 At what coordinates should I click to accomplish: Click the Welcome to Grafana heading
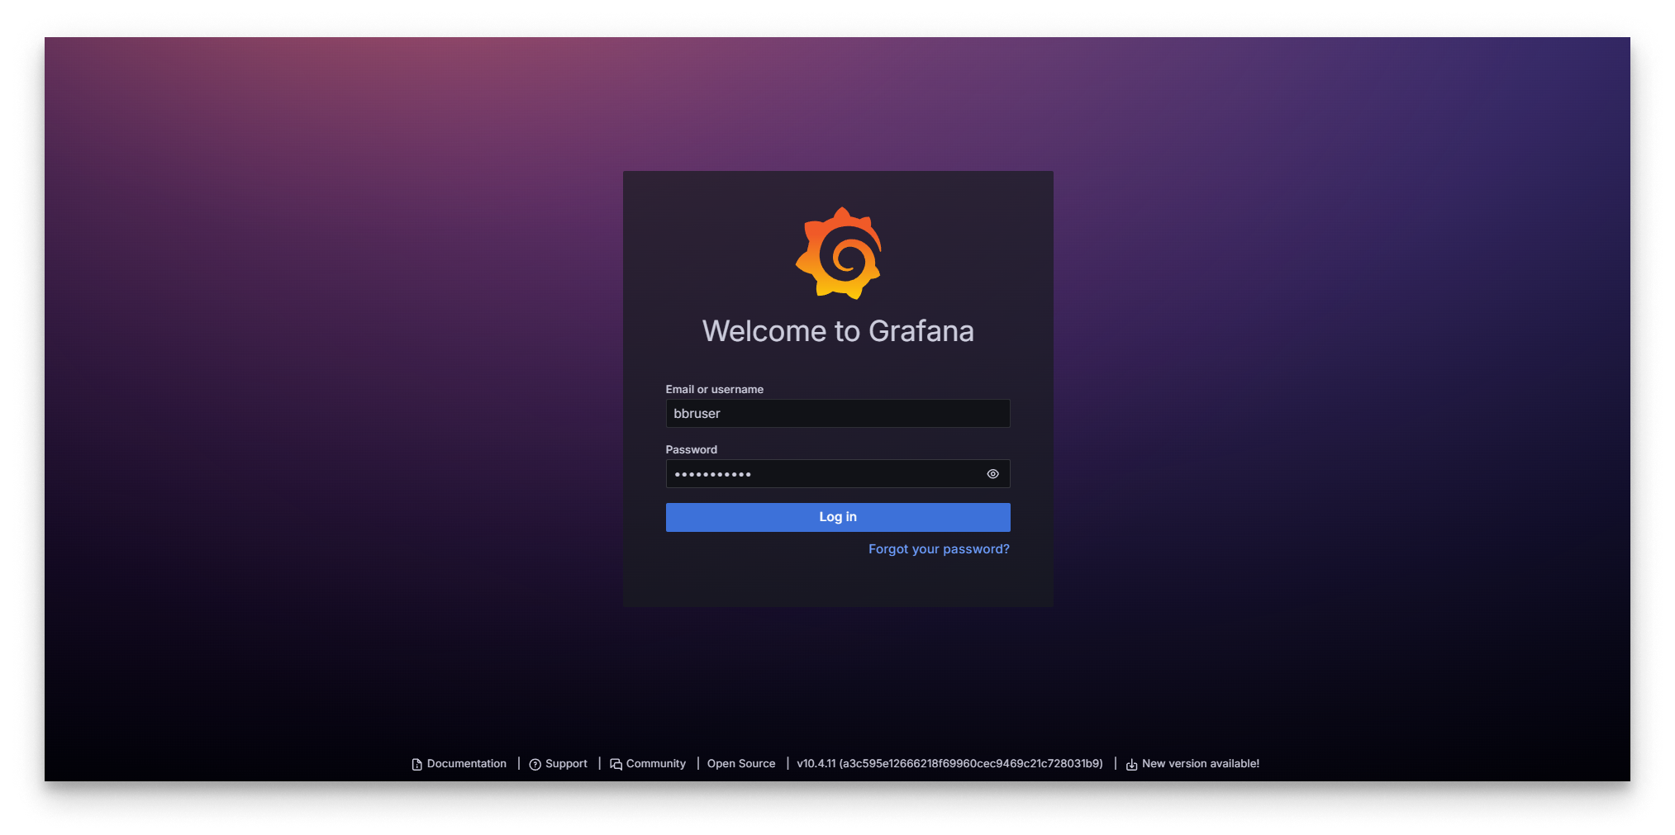[x=838, y=330]
